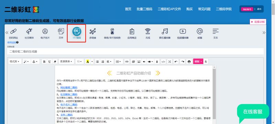The image size is (275, 124).
Task: Open 二维彩虹API文件 navigation item
Action: point(169,9)
